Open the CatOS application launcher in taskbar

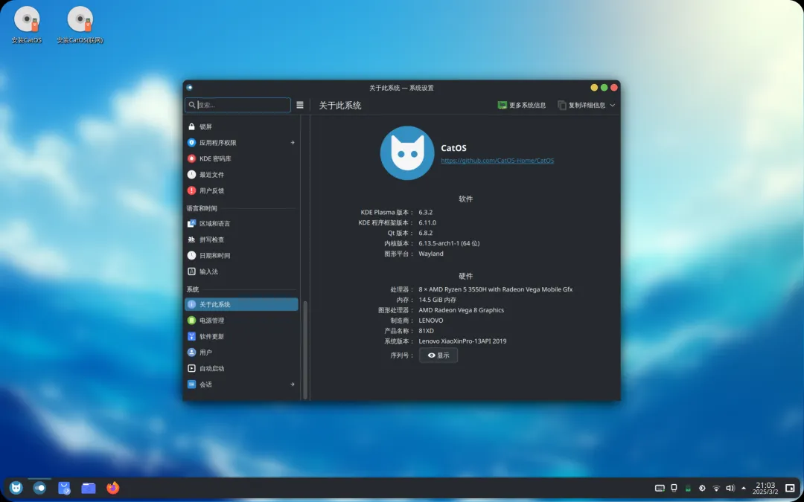point(16,488)
